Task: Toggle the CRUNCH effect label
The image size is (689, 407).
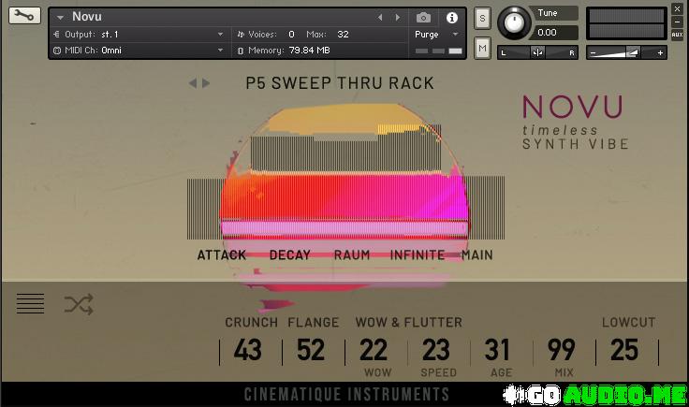Action: [x=251, y=323]
